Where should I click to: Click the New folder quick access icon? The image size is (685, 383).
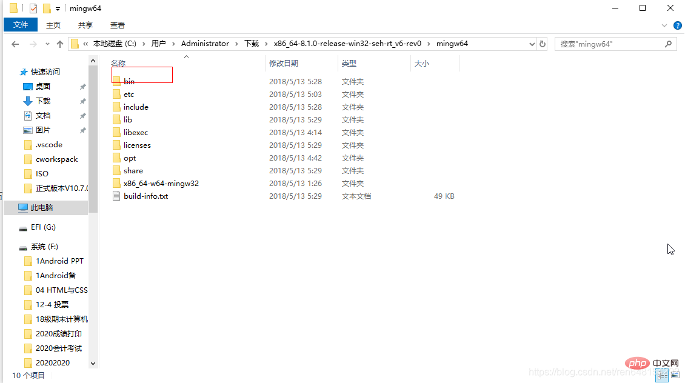[47, 8]
